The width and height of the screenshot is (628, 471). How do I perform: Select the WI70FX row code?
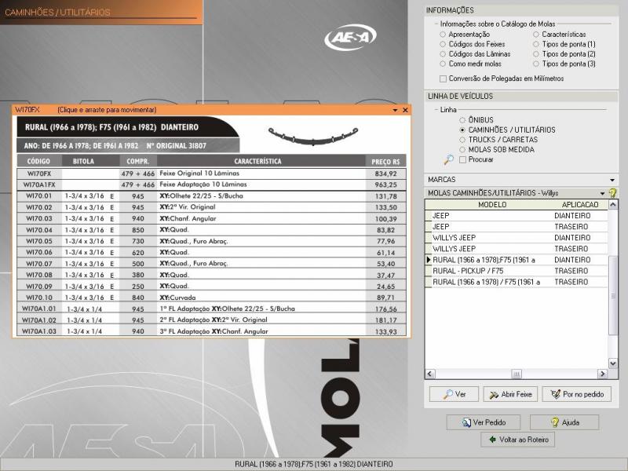[39, 173]
